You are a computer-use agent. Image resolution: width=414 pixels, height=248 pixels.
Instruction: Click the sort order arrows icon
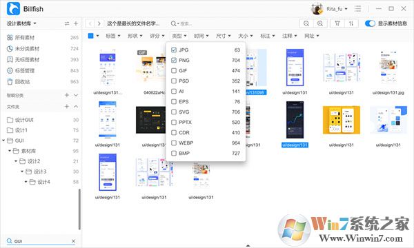[351, 23]
